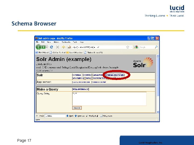This screenshot has width=194, height=145.
Task: Open the View menu
Action: click(x=49, y=42)
